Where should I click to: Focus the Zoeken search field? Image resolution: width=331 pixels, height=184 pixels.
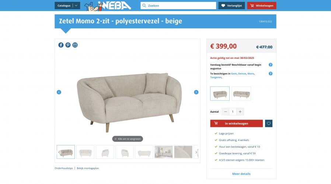coord(178,6)
